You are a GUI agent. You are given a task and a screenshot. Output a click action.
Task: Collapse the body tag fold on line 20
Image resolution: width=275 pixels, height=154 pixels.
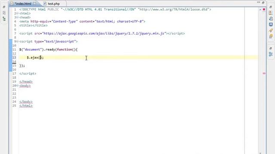tap(17, 86)
